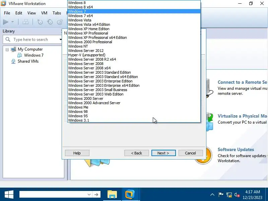
Task: Open the View menu
Action: (31, 13)
